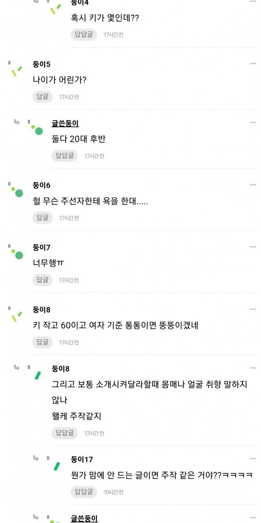Open options menu on '둘다 20대 후반' reply
The height and width of the screenshot is (523, 261).
pos(253,123)
